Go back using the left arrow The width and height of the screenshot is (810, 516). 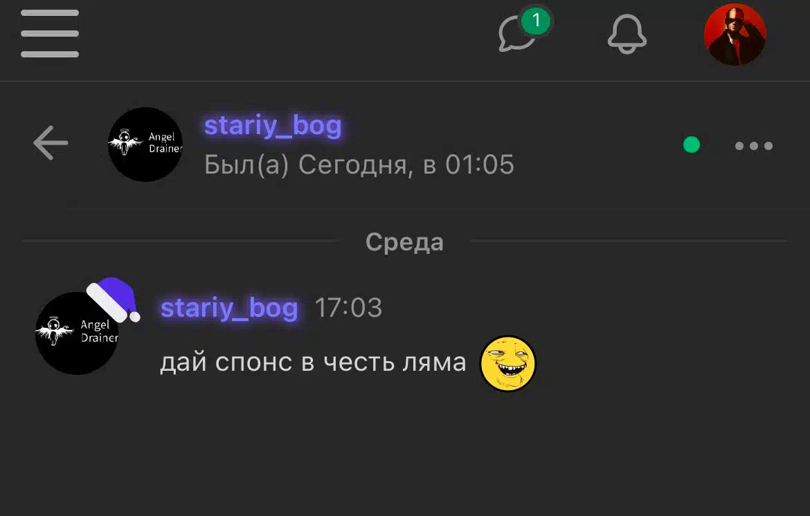pyautogui.click(x=51, y=143)
